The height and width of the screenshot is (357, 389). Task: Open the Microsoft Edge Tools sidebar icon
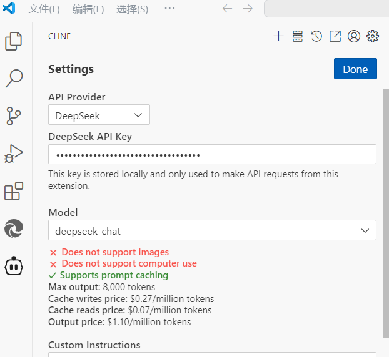click(x=14, y=228)
